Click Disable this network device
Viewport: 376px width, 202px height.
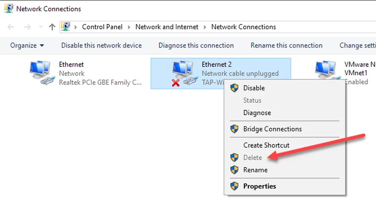(x=102, y=45)
